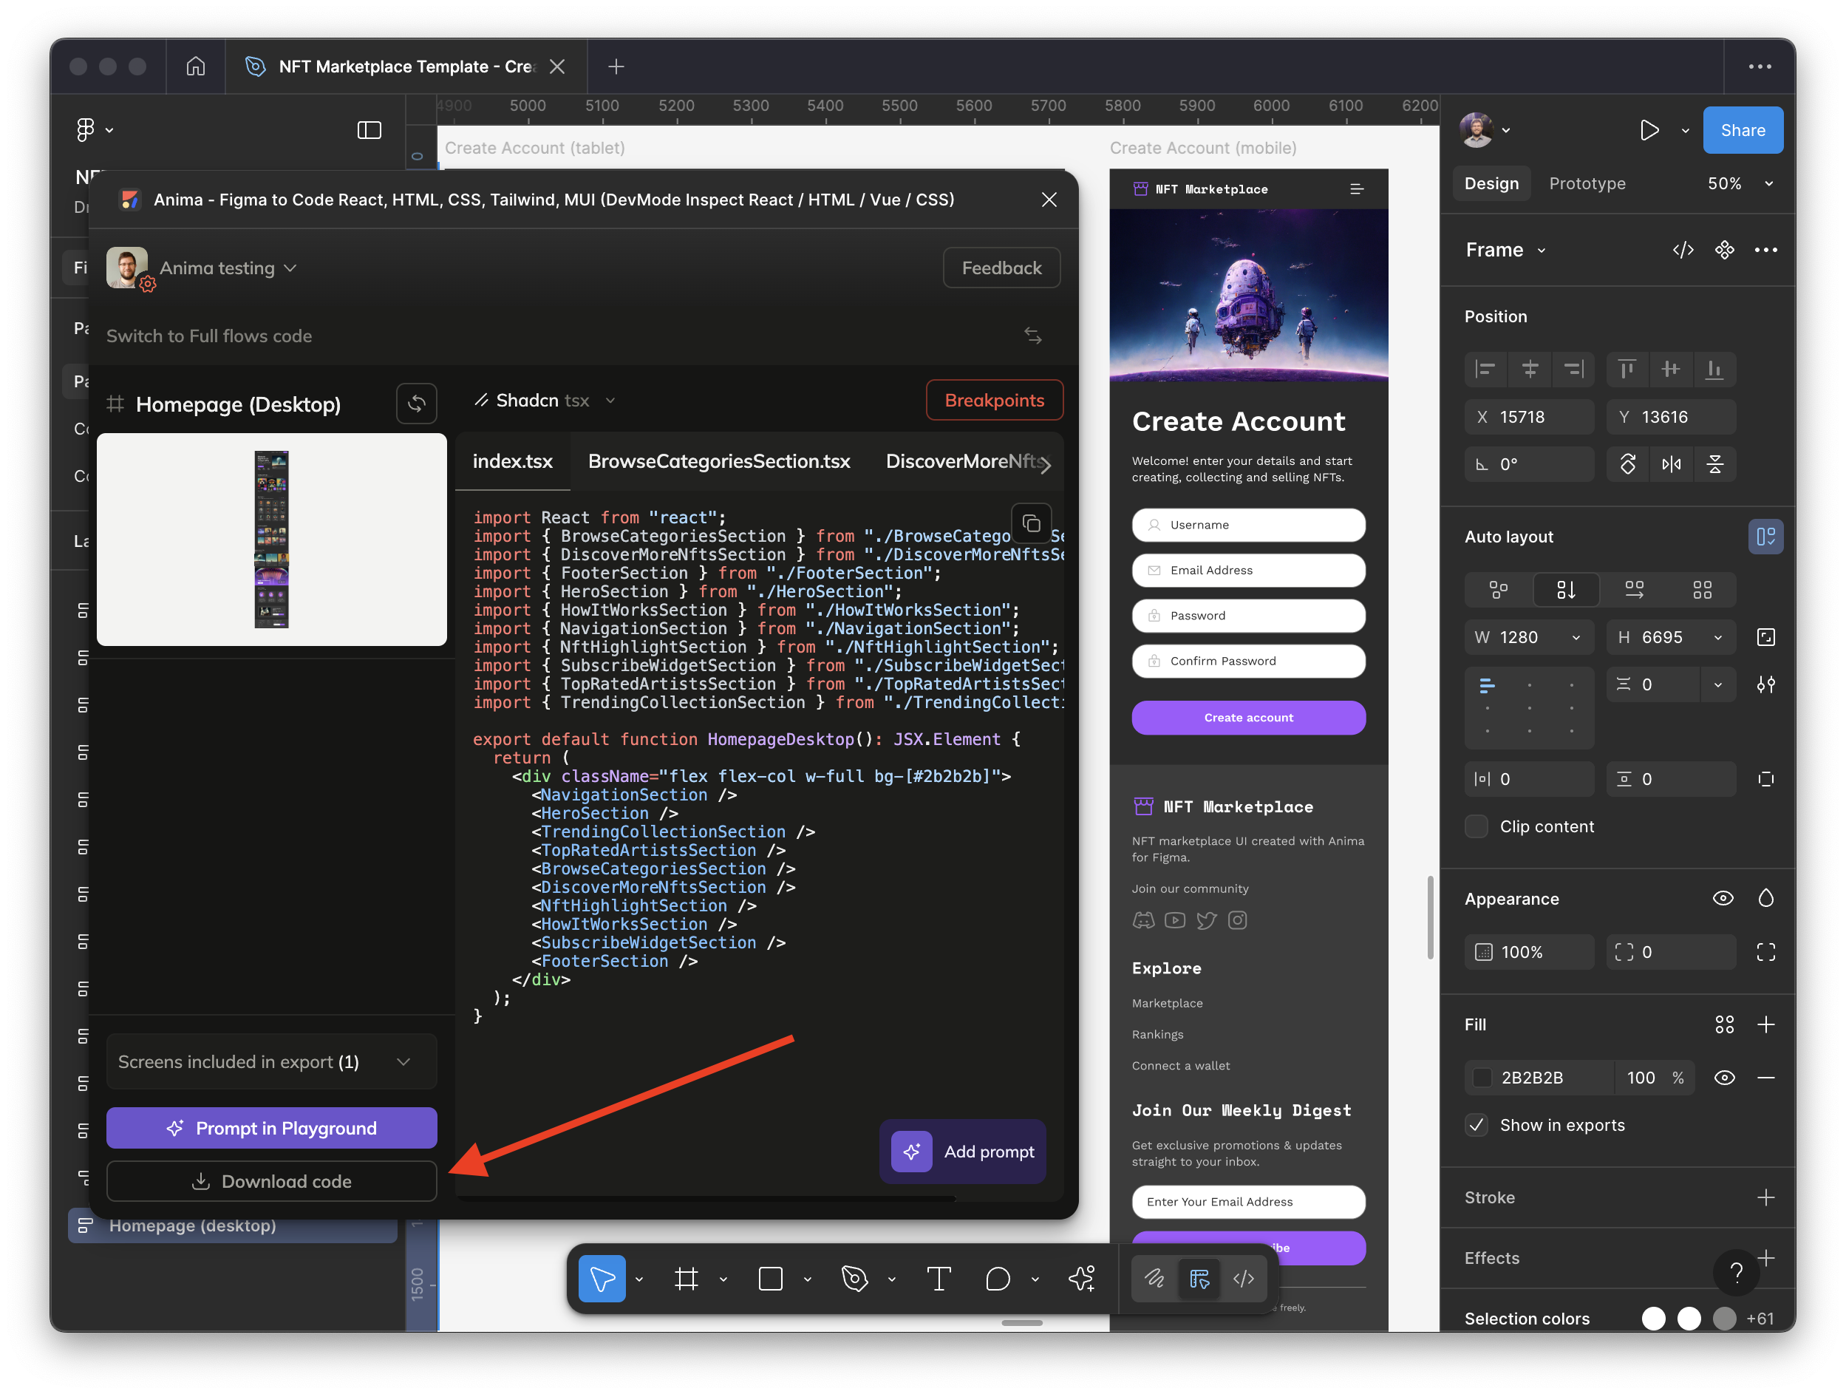Click the swap arrows icon for Full flows

(x=1032, y=336)
